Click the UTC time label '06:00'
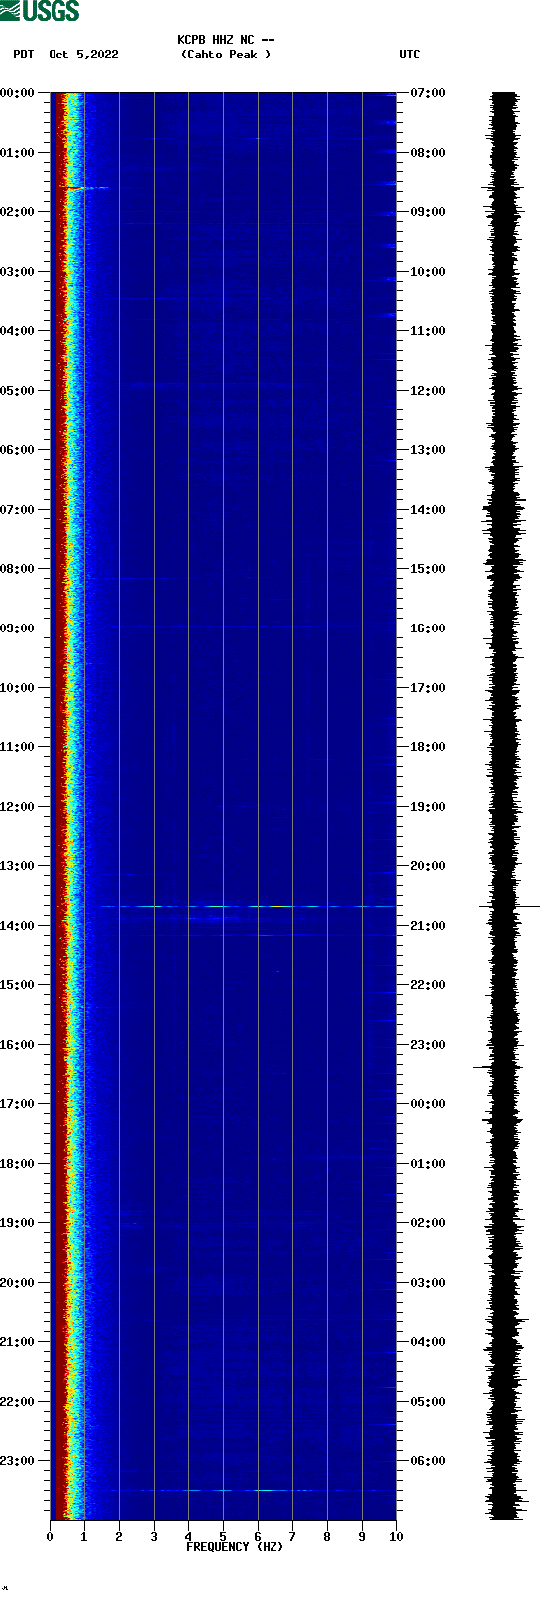 click(x=428, y=1461)
